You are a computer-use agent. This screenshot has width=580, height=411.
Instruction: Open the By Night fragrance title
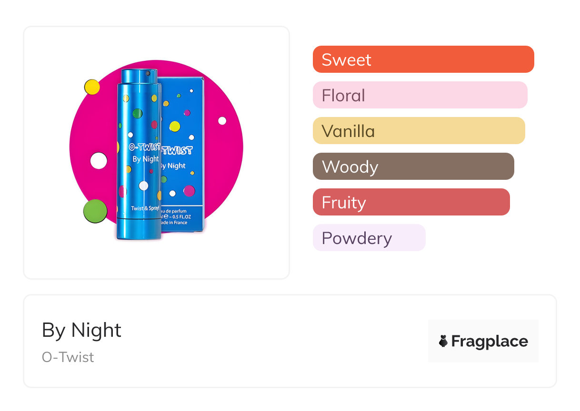(x=82, y=330)
